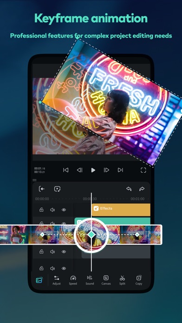Viewport: 182px width, 323px height.
Task: Mute the bottom track speaker
Action: pyautogui.click(x=52, y=268)
